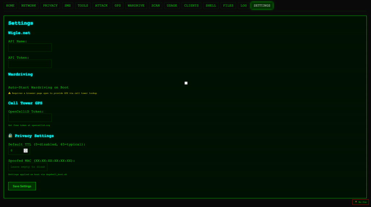Click the Save Settings button
This screenshot has width=371, height=207.
[x=22, y=186]
